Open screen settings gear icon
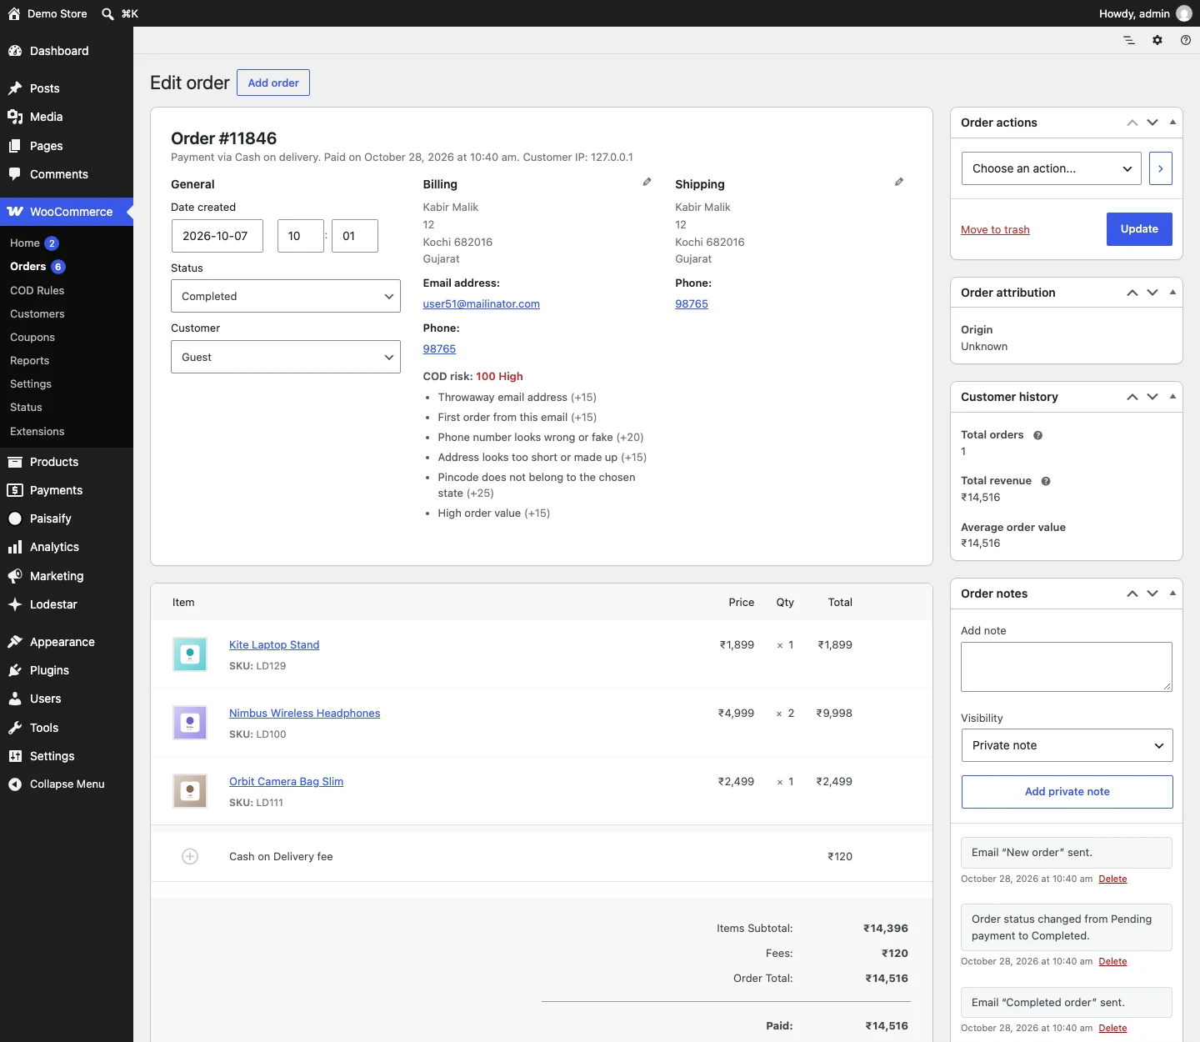 click(1157, 40)
